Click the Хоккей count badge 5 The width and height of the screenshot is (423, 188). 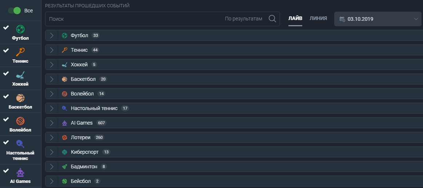pos(94,64)
